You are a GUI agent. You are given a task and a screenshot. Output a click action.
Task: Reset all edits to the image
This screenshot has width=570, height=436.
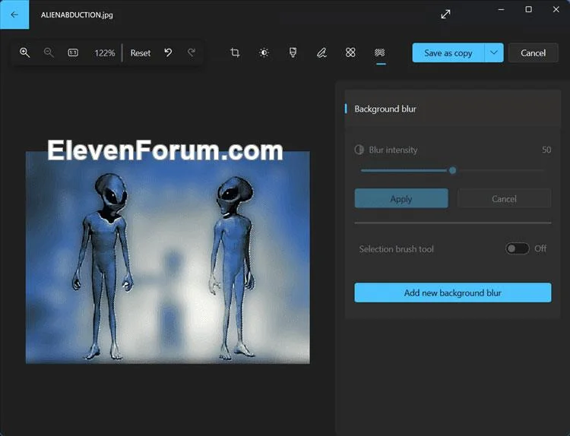click(141, 53)
